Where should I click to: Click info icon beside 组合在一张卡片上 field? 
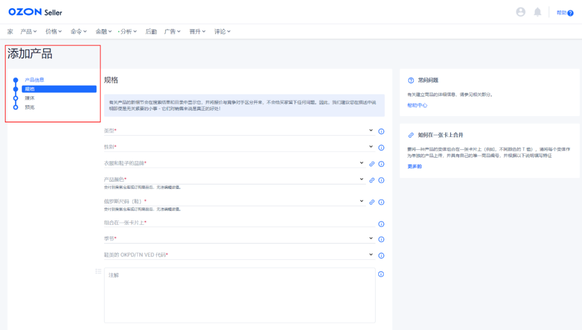381,224
